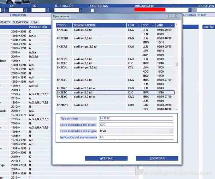The width and height of the screenshot is (215, 179).
Task: Click NDC value MMV
Action: pos(146,42)
